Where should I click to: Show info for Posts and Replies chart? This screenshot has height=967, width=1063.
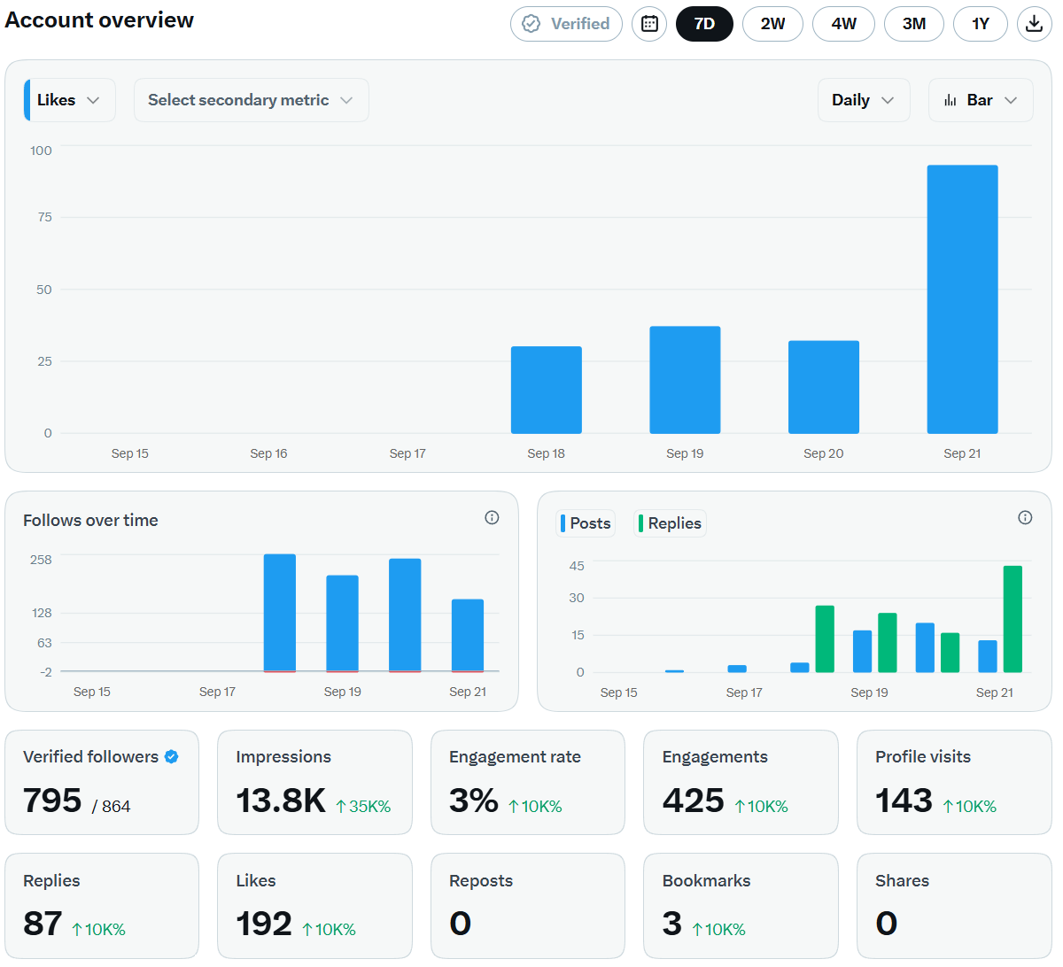[1025, 518]
